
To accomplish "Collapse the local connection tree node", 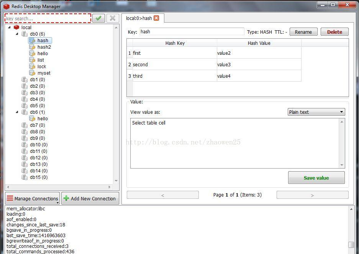I will tap(10, 27).
